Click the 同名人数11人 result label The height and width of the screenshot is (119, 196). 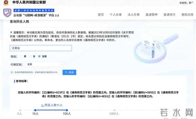coord(53,105)
